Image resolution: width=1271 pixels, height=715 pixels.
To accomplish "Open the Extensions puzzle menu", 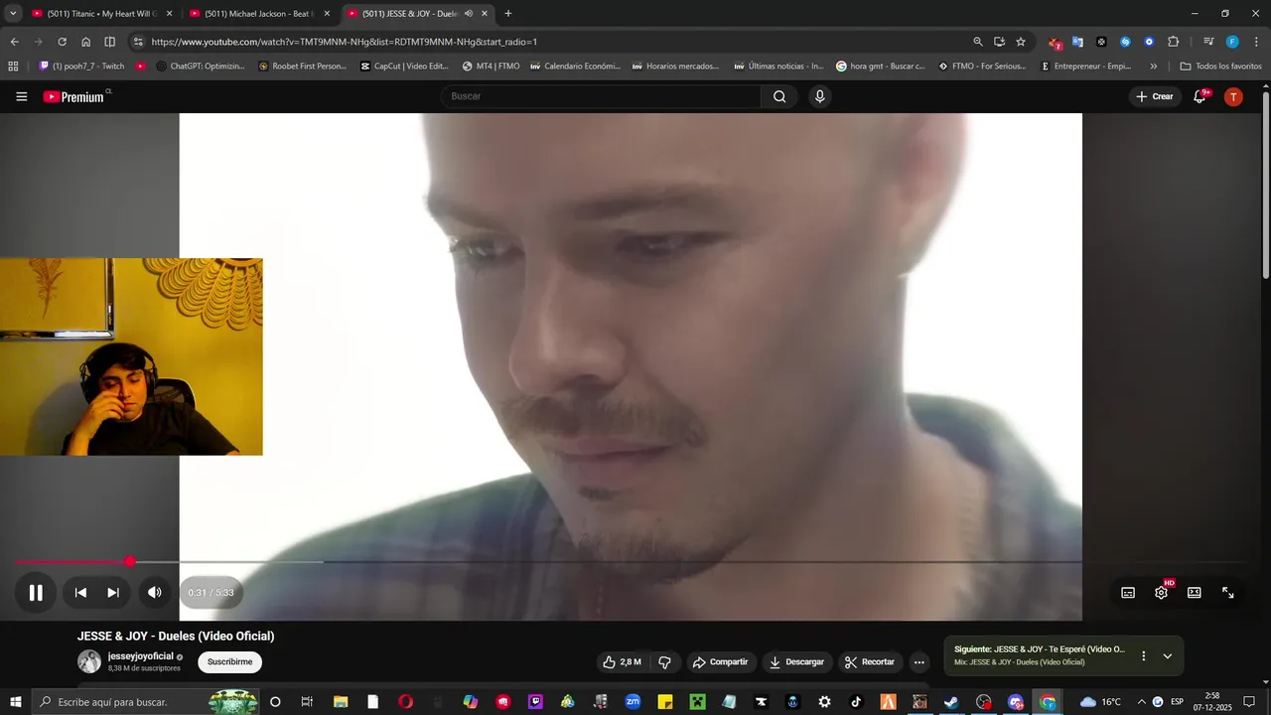I will coord(1173,42).
